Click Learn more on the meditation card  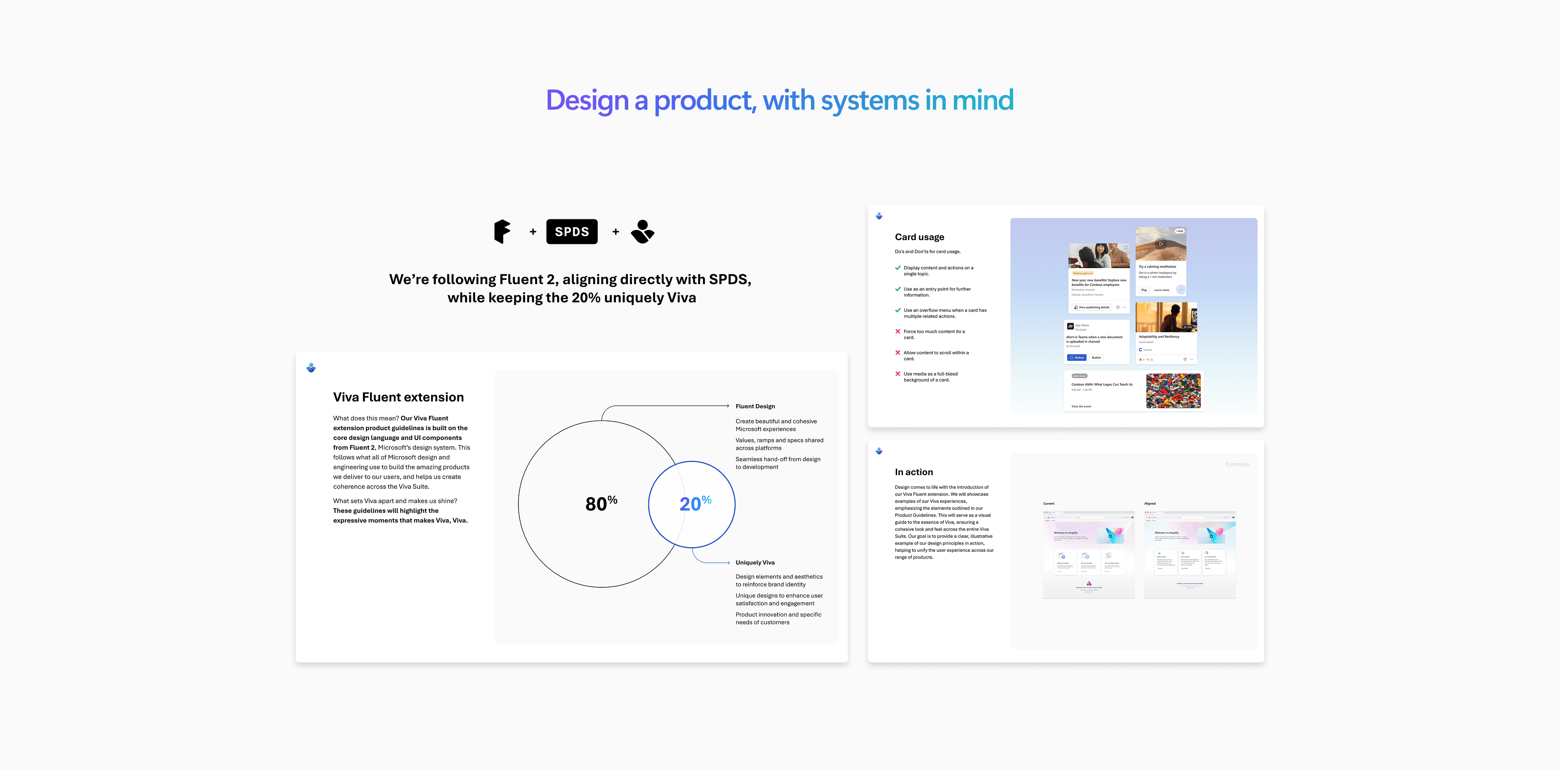(x=1162, y=290)
